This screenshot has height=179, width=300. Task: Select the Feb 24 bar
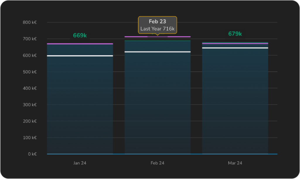pos(158,102)
